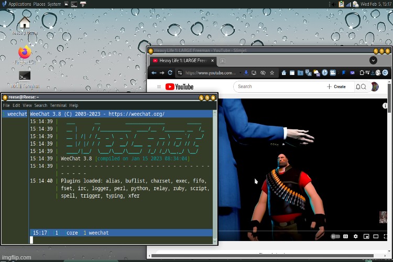Screen dimensions: 393x262
Task: Open the media control music list icon
Action: click(x=367, y=73)
